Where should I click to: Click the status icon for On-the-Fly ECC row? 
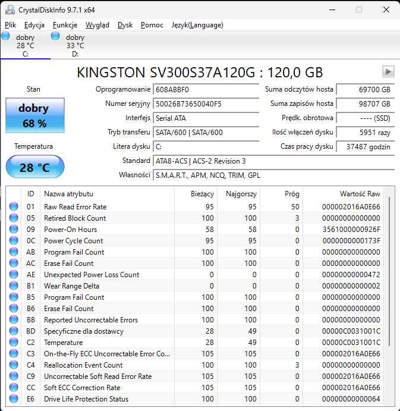[x=14, y=353]
